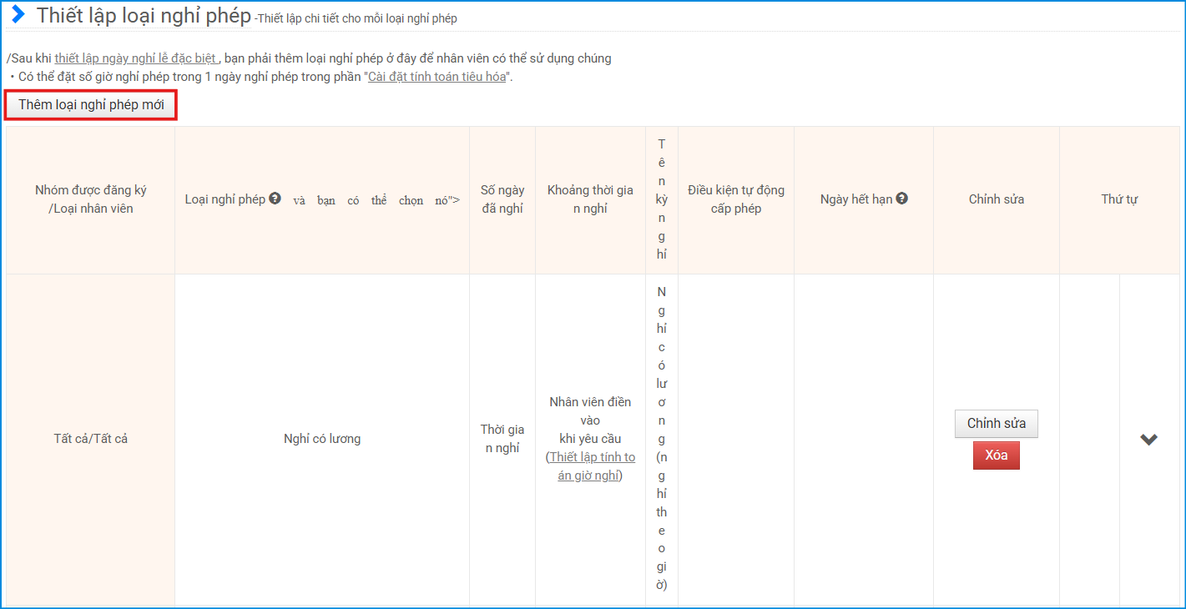
Task: Click the Thứ tự column header
Action: pyautogui.click(x=1119, y=199)
